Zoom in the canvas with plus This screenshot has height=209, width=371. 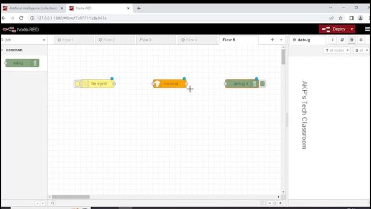pyautogui.click(x=281, y=203)
